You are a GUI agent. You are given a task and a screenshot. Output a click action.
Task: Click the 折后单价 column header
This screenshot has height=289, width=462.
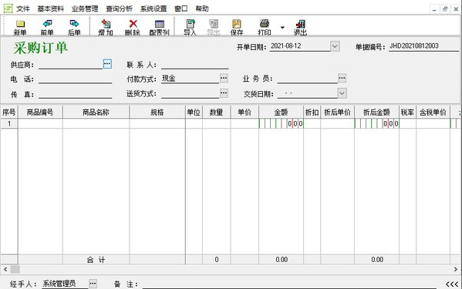coord(337,112)
